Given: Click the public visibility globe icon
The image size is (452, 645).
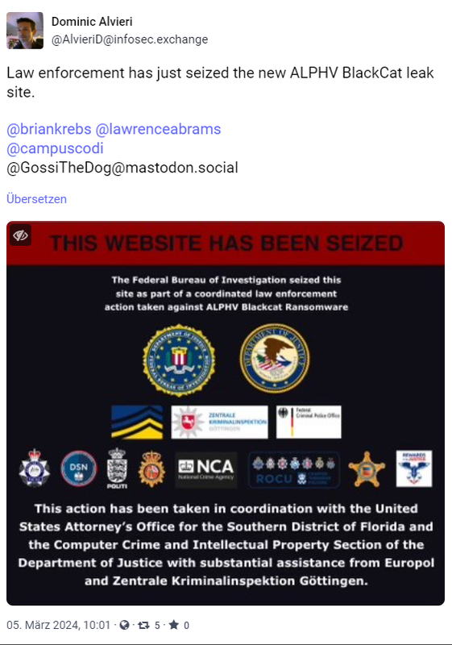Looking at the screenshot, I should coord(125,626).
